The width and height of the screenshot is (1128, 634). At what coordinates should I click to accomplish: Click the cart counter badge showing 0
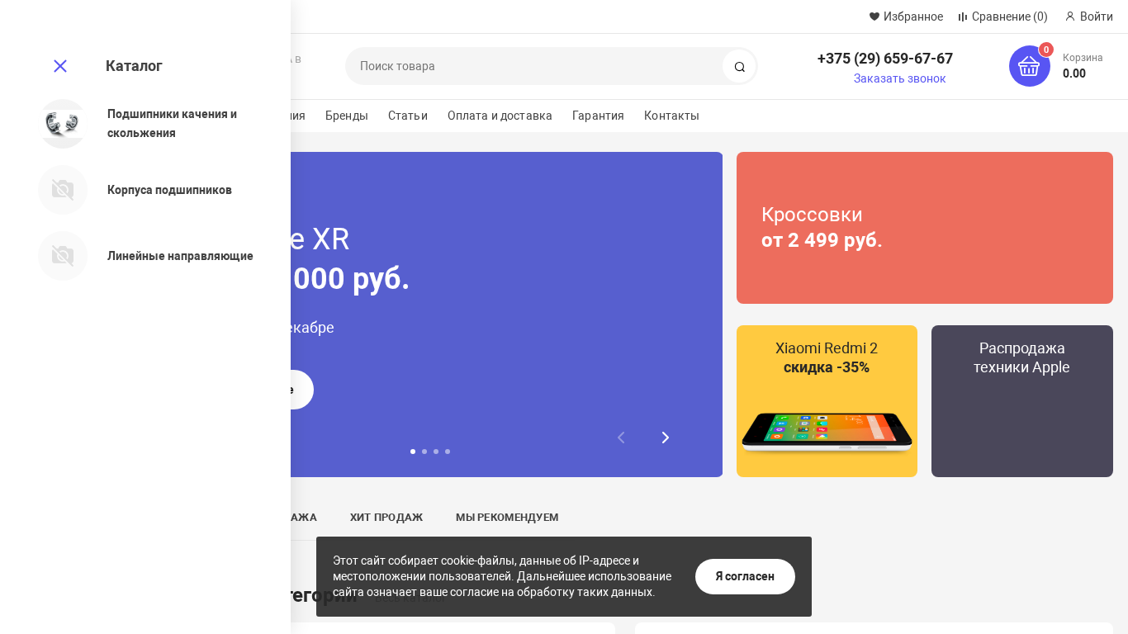(1046, 50)
